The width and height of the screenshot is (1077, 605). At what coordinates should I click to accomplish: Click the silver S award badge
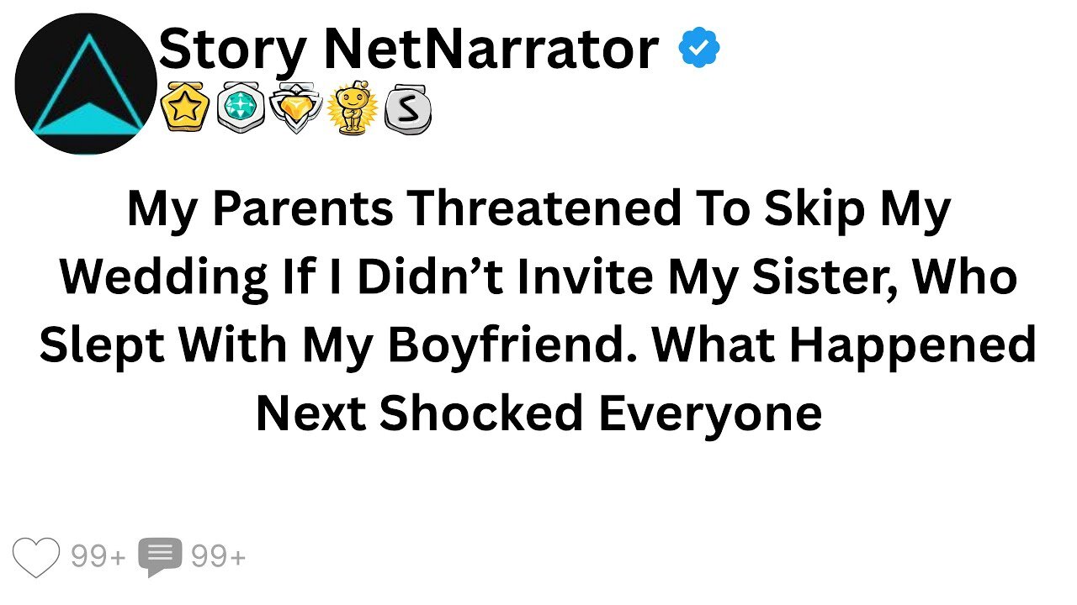[x=408, y=111]
